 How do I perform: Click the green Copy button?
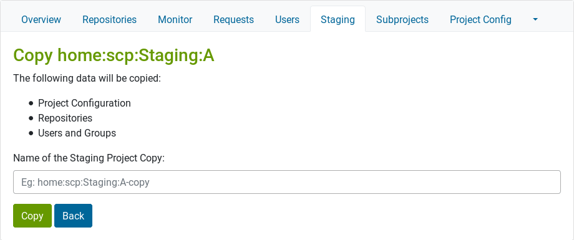point(32,216)
